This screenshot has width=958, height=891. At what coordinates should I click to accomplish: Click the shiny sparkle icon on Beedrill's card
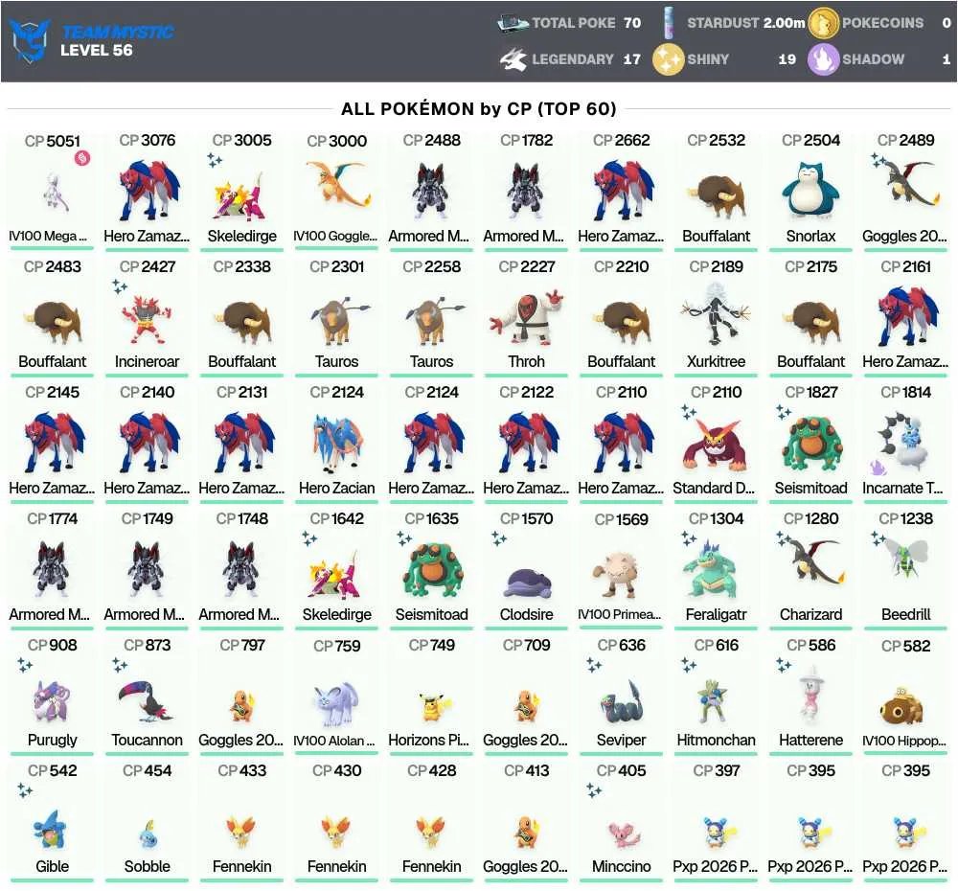(x=878, y=538)
